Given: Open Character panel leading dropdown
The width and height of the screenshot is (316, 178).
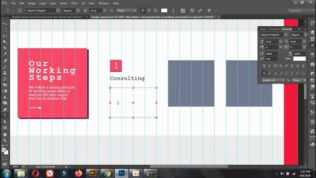Looking at the screenshot, I should tap(304, 42).
